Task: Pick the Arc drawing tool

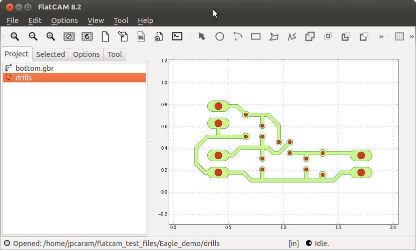Action: click(238, 36)
